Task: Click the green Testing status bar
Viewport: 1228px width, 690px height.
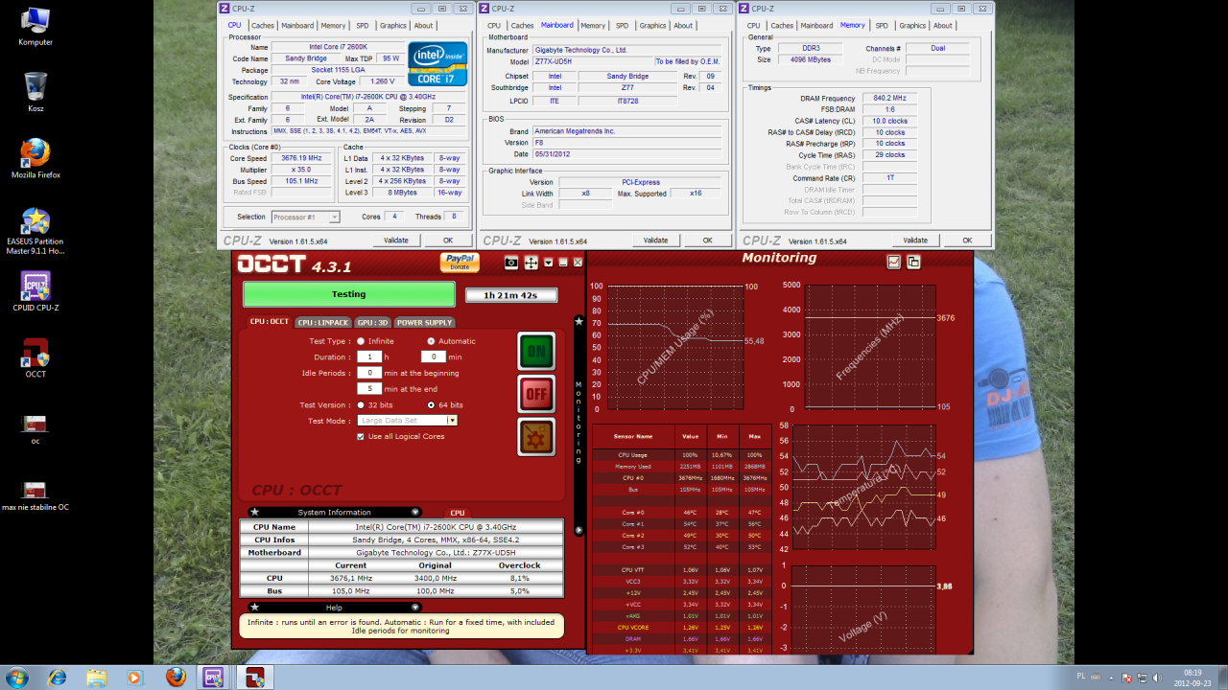Action: coord(348,294)
